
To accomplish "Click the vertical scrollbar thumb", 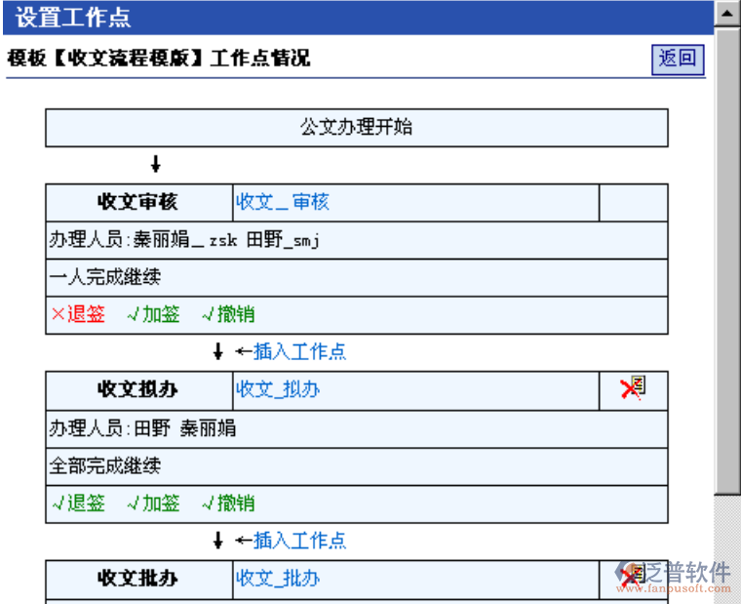I will coord(727,262).
